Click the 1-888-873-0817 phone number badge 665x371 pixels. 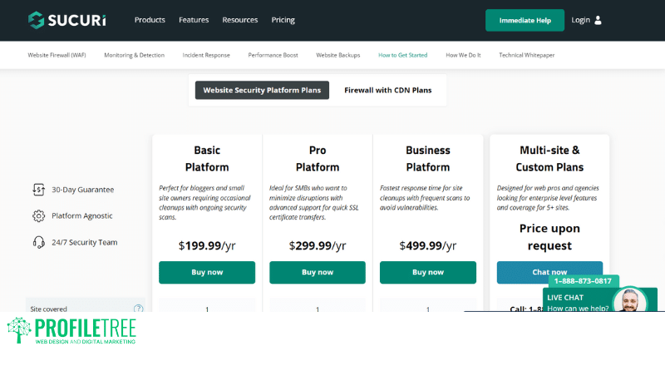pyautogui.click(x=584, y=281)
